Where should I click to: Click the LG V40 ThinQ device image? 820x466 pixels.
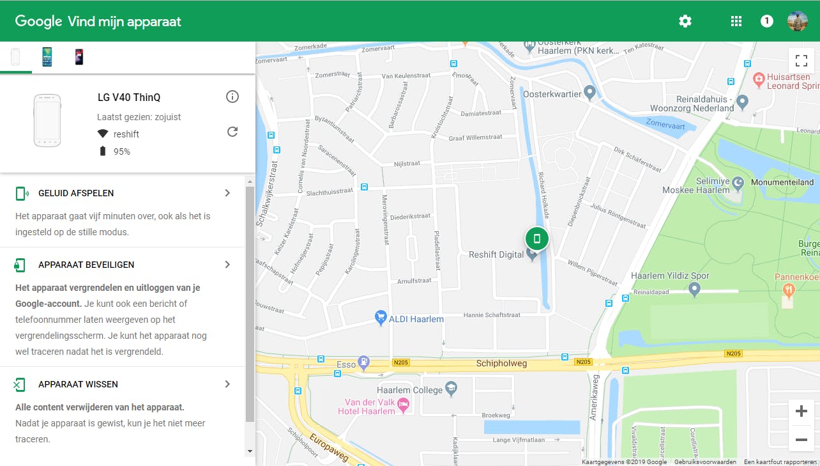(47, 120)
